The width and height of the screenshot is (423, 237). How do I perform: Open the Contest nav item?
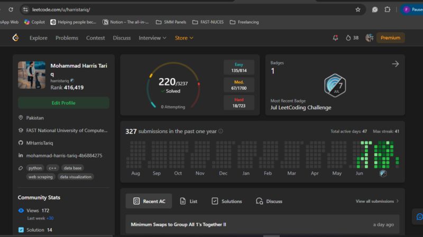point(95,38)
